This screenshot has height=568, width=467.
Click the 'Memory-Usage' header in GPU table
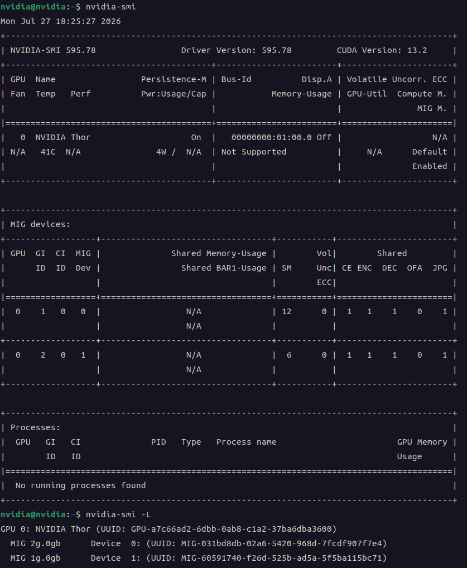coord(301,94)
